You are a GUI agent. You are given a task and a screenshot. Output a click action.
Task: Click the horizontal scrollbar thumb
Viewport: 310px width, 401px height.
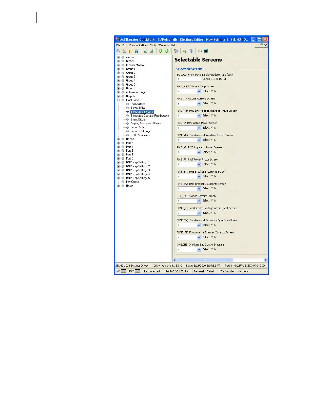click(x=205, y=260)
